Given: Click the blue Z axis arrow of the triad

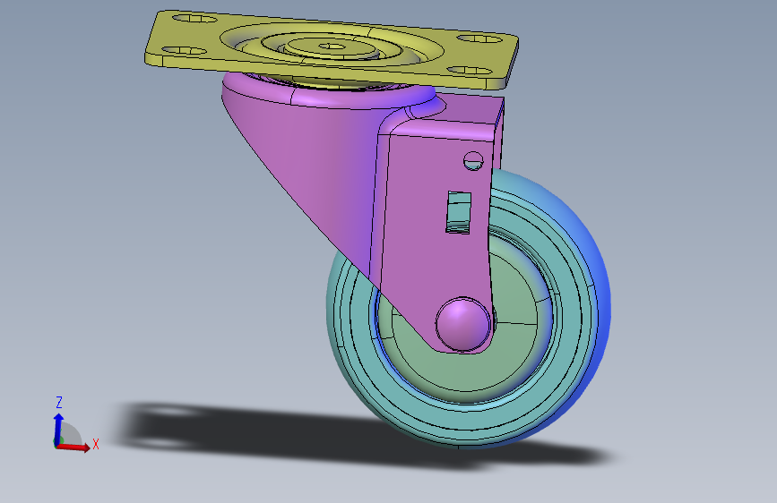Looking at the screenshot, I should 58,429.
